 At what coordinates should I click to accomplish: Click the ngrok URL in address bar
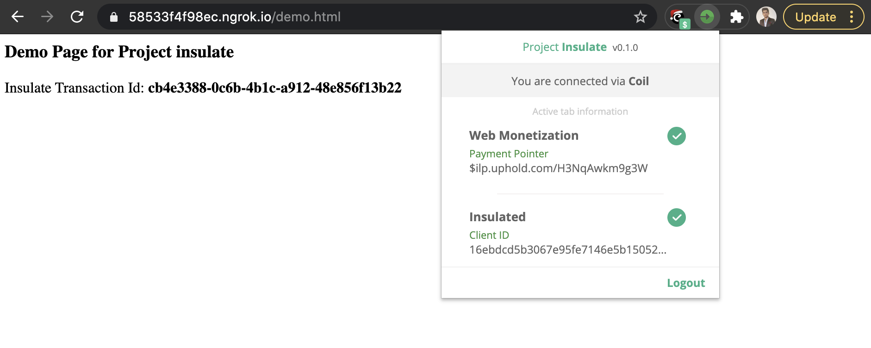coord(235,17)
